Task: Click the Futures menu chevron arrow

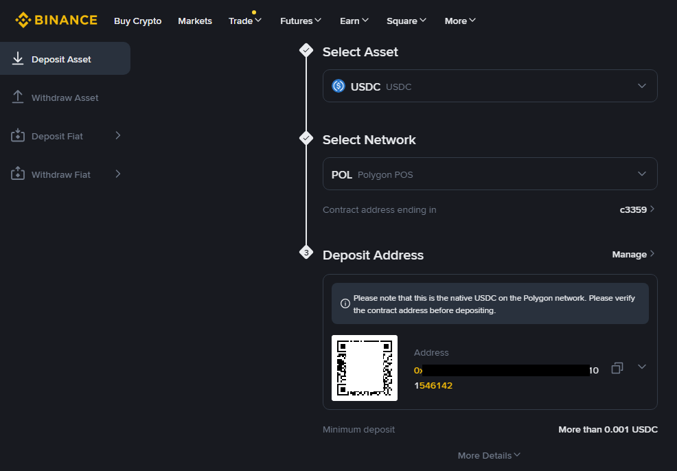Action: click(x=318, y=21)
